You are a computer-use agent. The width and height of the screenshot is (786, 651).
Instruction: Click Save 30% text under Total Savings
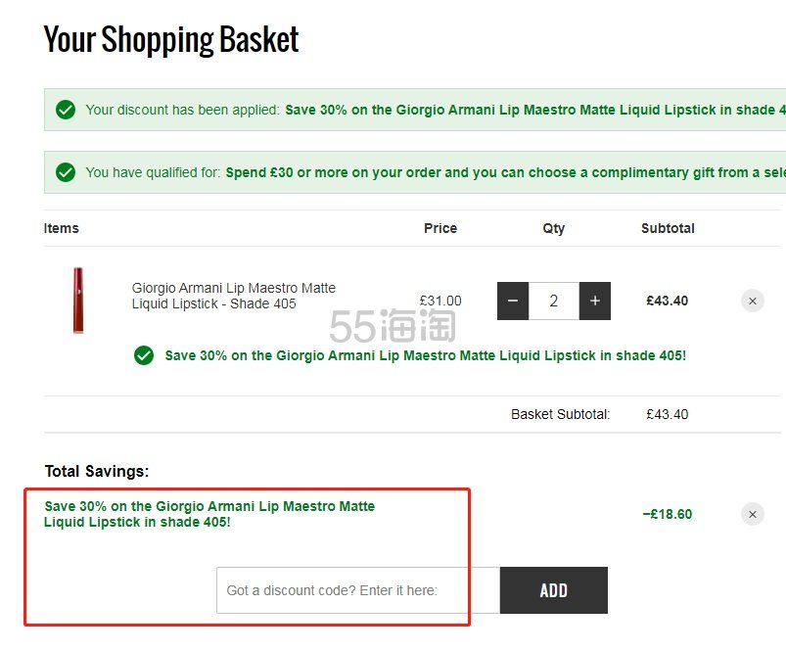[x=209, y=514]
